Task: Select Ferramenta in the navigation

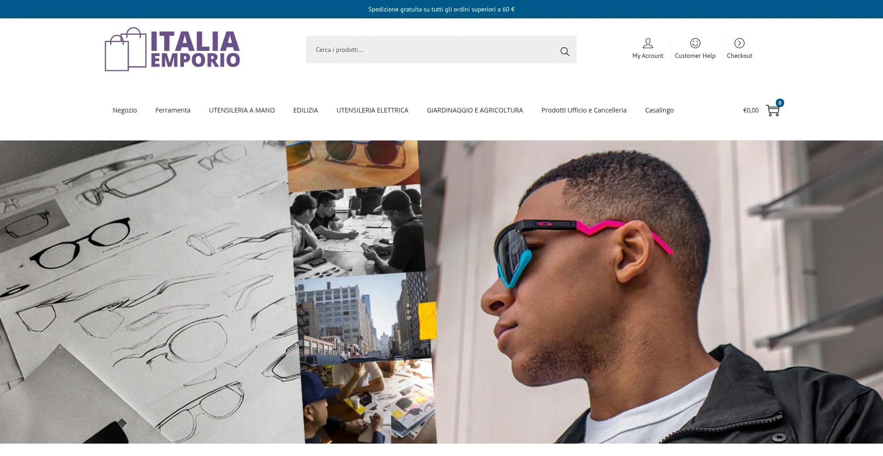Action: click(x=173, y=110)
